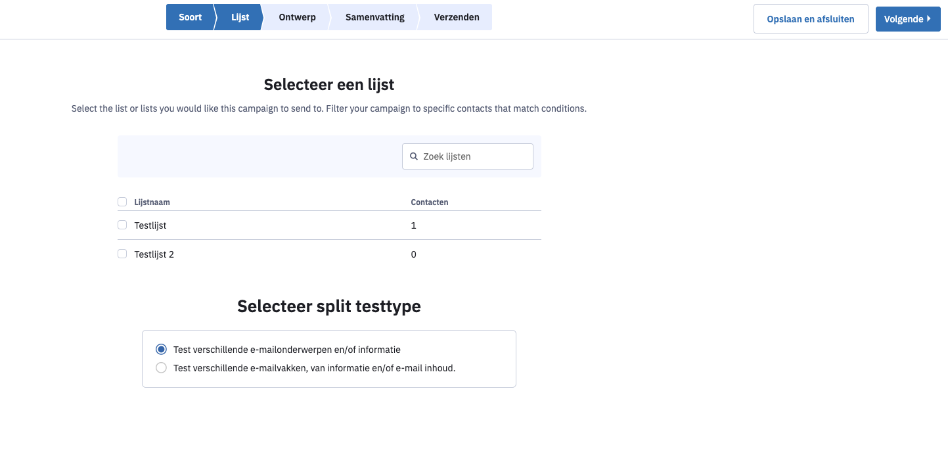Tick the Testlijst checkbox

[122, 225]
